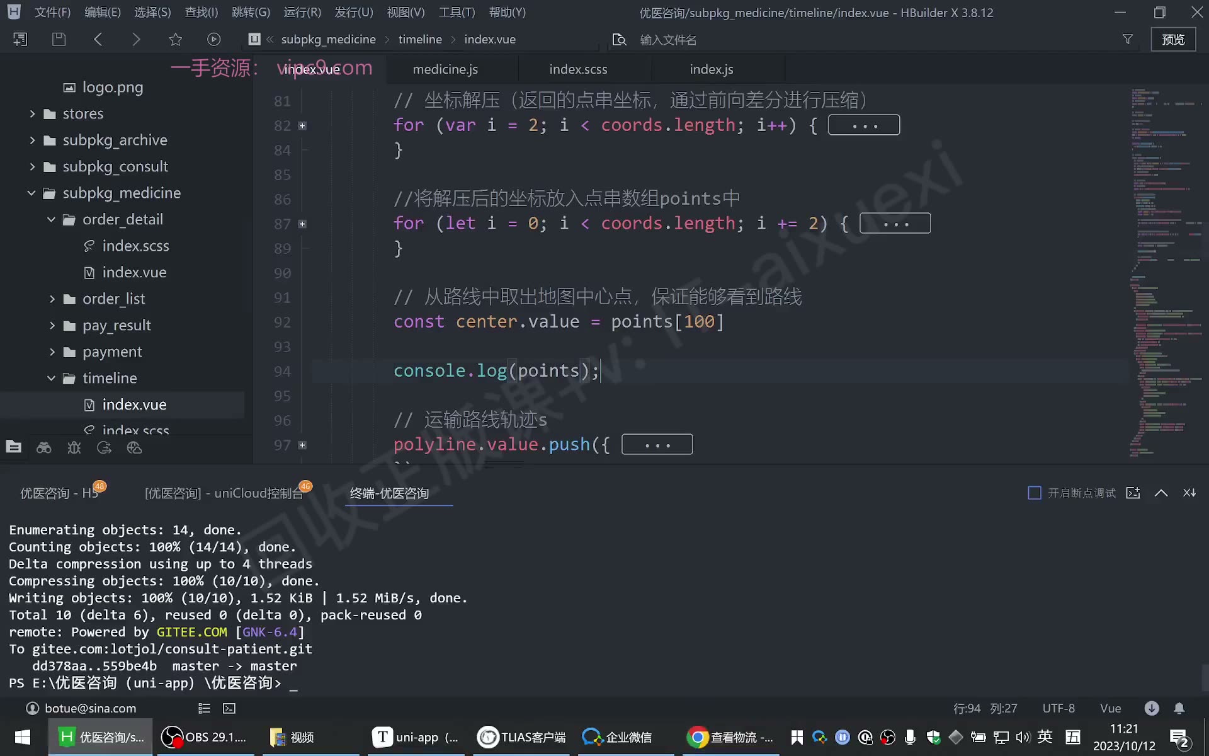Click the sync icon in sidebar bottom
The image size is (1209, 756).
coord(105,447)
